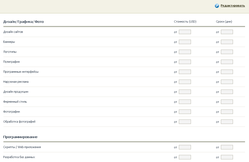Click Фирменный стиль cost field
The width and height of the screenshot is (249, 162).
point(185,102)
